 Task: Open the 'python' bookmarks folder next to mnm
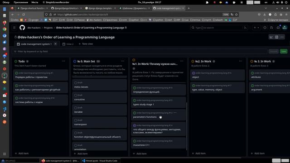tap(134, 20)
